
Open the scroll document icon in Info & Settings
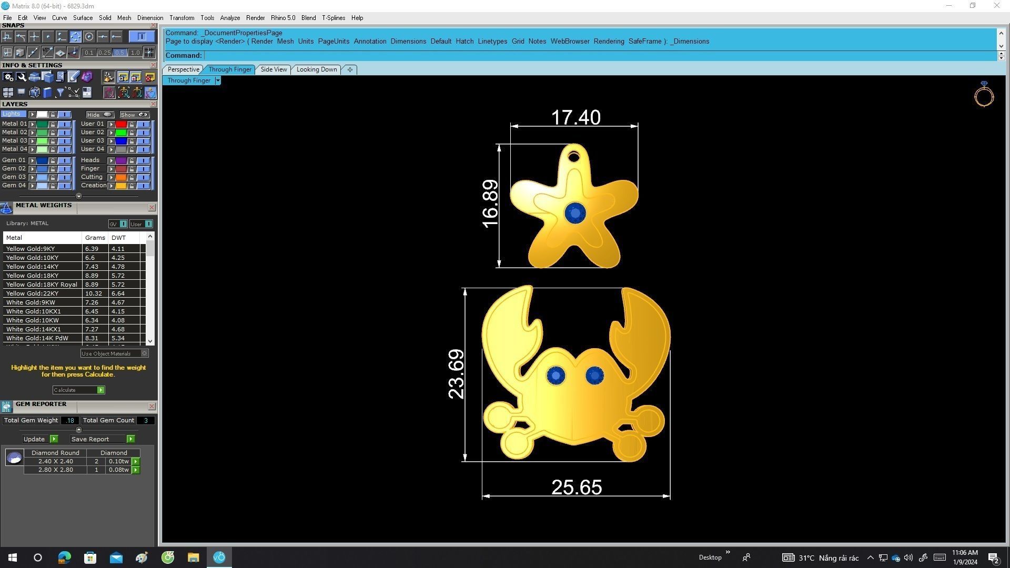60,77
